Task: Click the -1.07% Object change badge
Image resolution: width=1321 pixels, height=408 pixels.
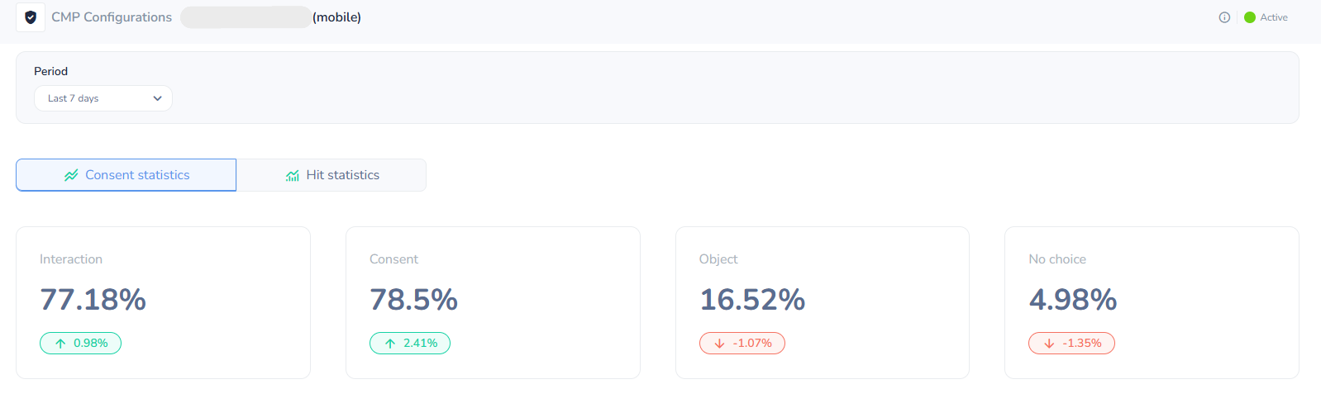Action: 742,344
